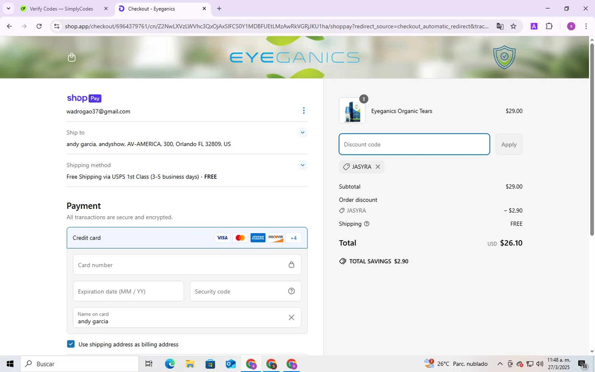Screen dimensions: 595x372
Task: Click the shipping info question icon
Action: [x=367, y=224]
